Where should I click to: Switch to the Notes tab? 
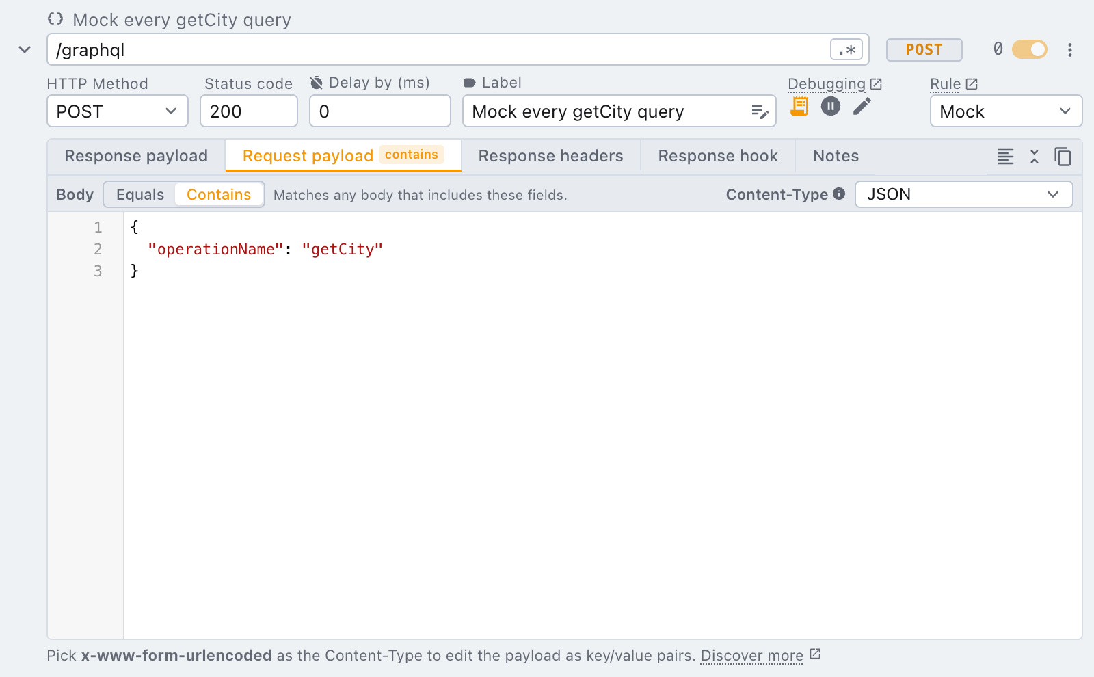pyautogui.click(x=836, y=156)
